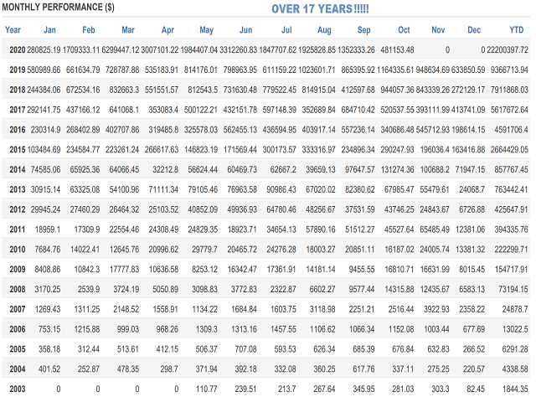Click the 2016 YTD value 4591706.4
536x402 pixels.
pos(511,130)
